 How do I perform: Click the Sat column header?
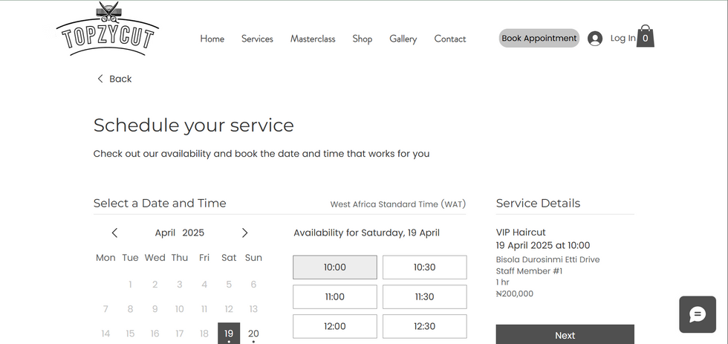(x=229, y=258)
